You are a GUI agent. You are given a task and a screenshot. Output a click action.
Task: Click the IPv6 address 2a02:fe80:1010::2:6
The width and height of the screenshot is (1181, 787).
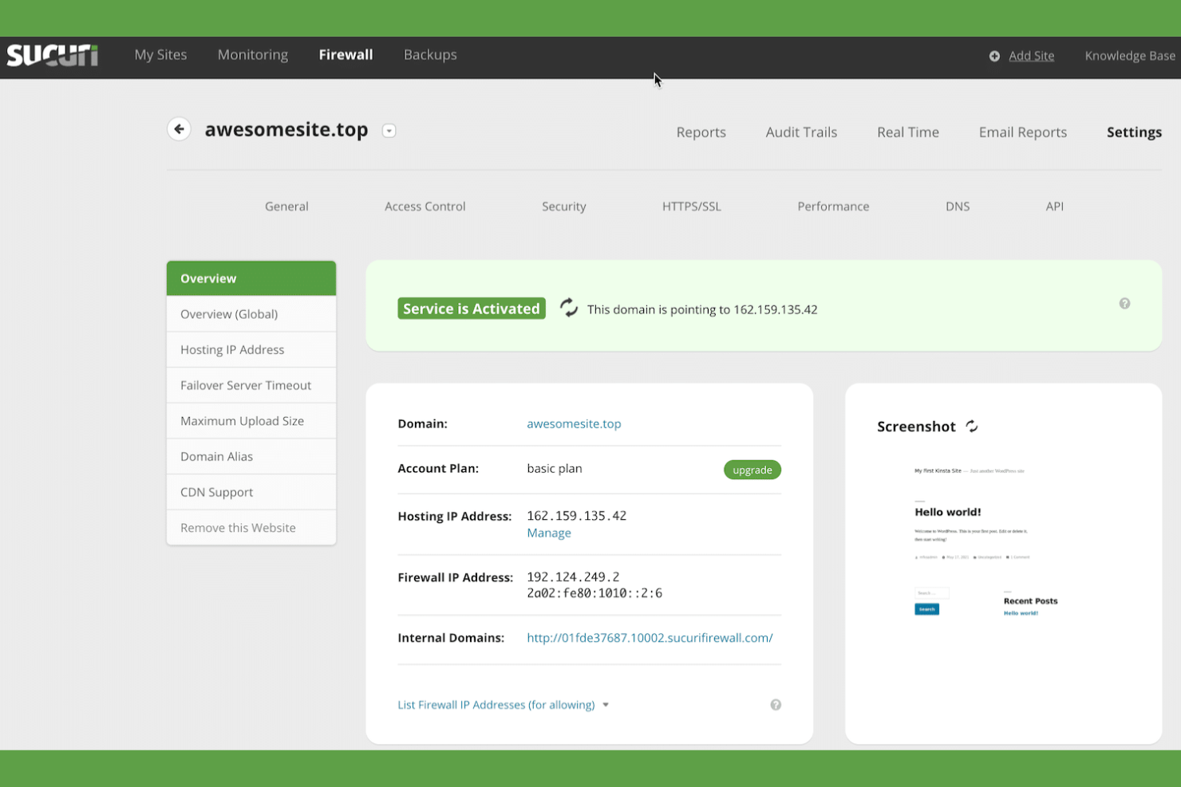tap(594, 593)
